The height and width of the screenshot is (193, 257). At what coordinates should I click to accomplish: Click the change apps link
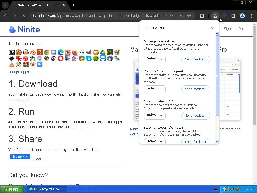pos(19,72)
